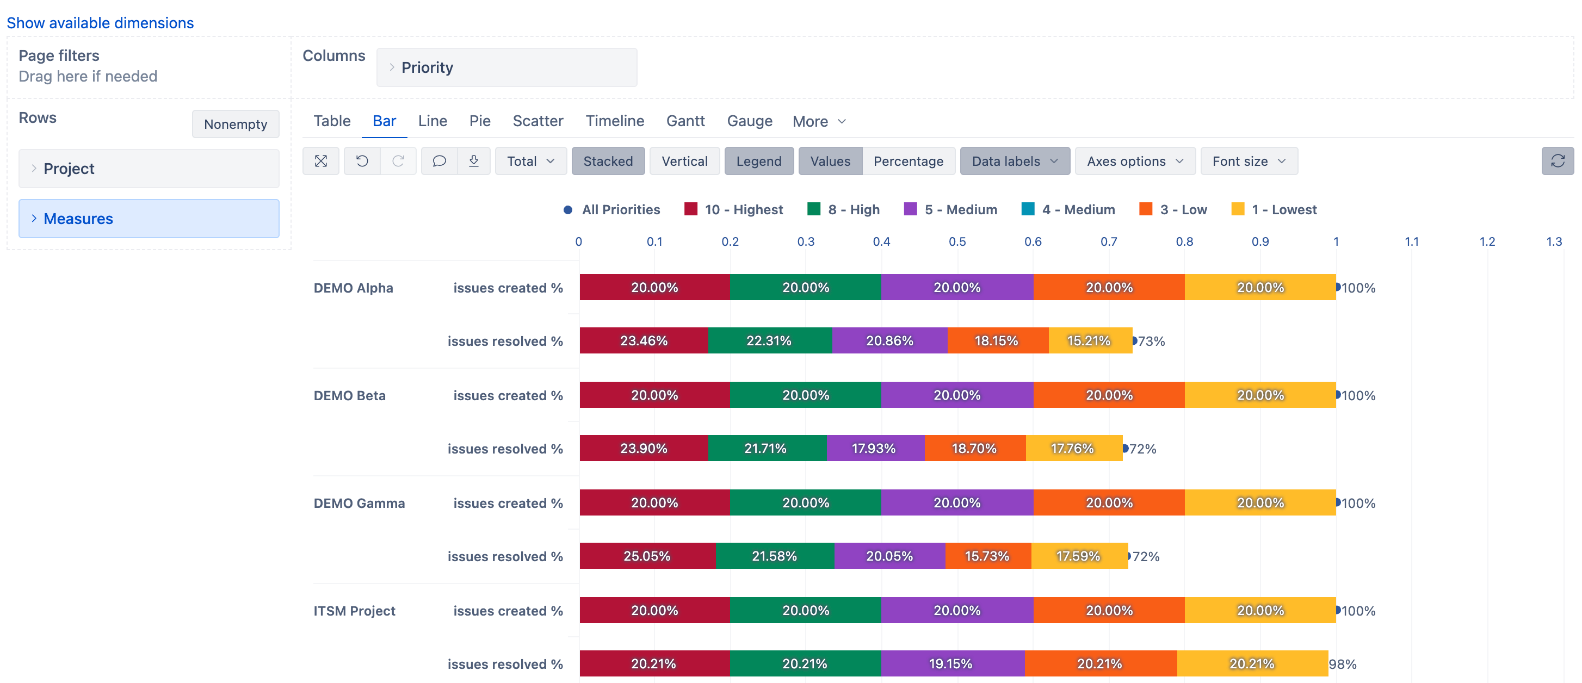This screenshot has height=683, width=1582.
Task: Click the export download icon
Action: [x=473, y=161]
